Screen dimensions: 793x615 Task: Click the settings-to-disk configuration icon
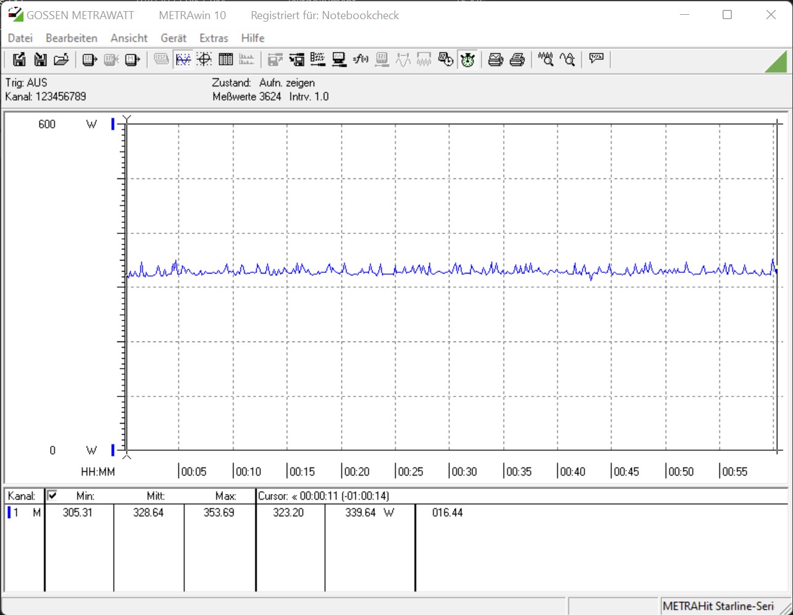(x=297, y=59)
